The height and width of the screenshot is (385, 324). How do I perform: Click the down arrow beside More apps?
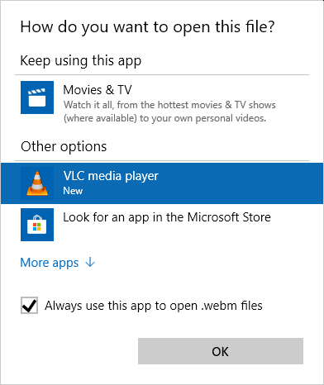[90, 262]
